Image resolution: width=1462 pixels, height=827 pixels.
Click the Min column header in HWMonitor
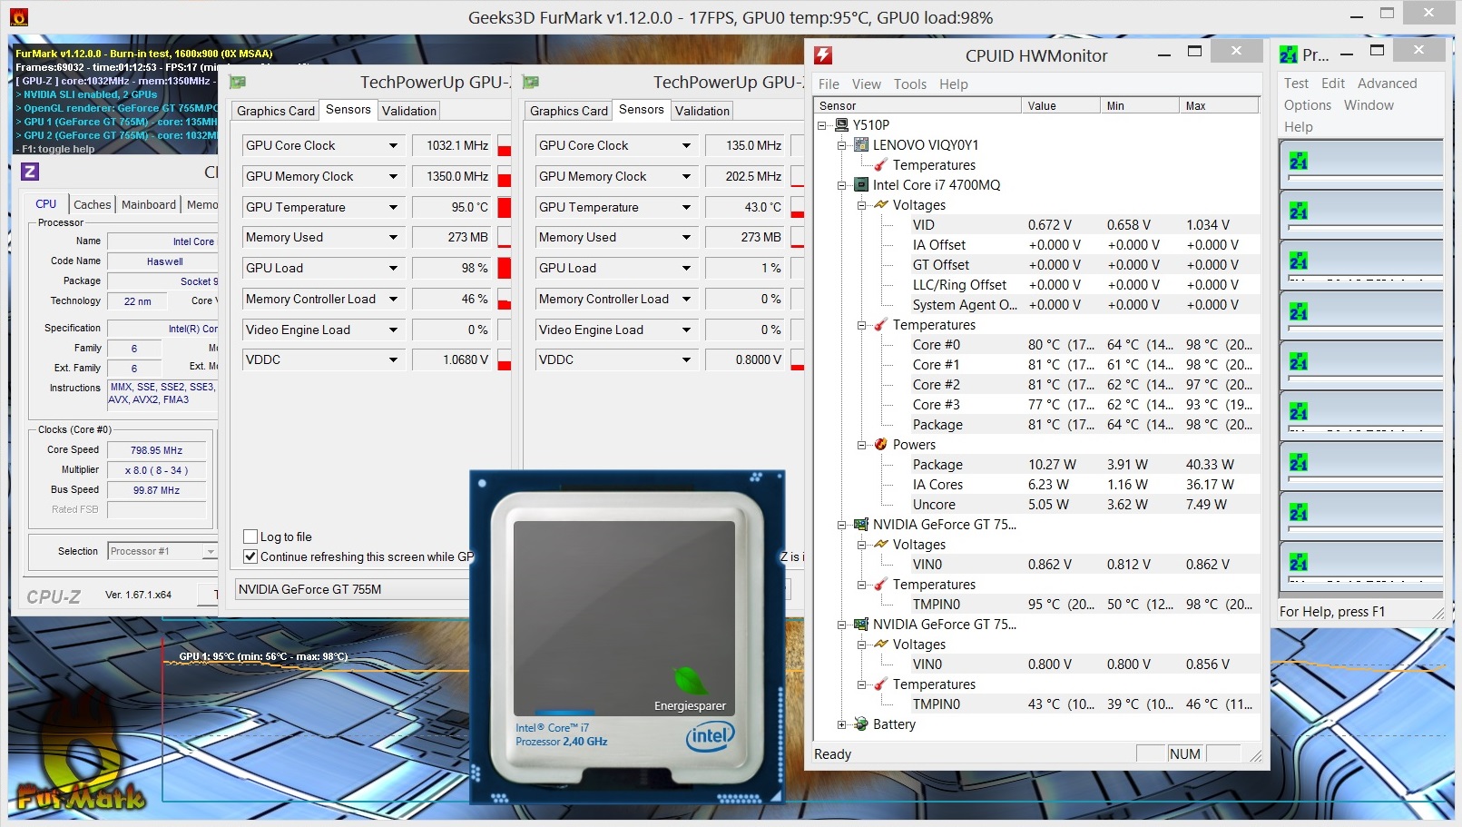1140,106
